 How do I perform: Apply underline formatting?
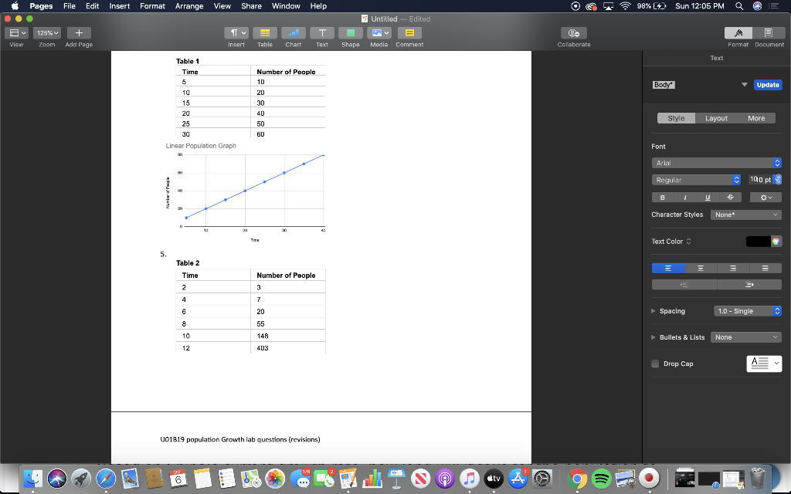coord(706,197)
